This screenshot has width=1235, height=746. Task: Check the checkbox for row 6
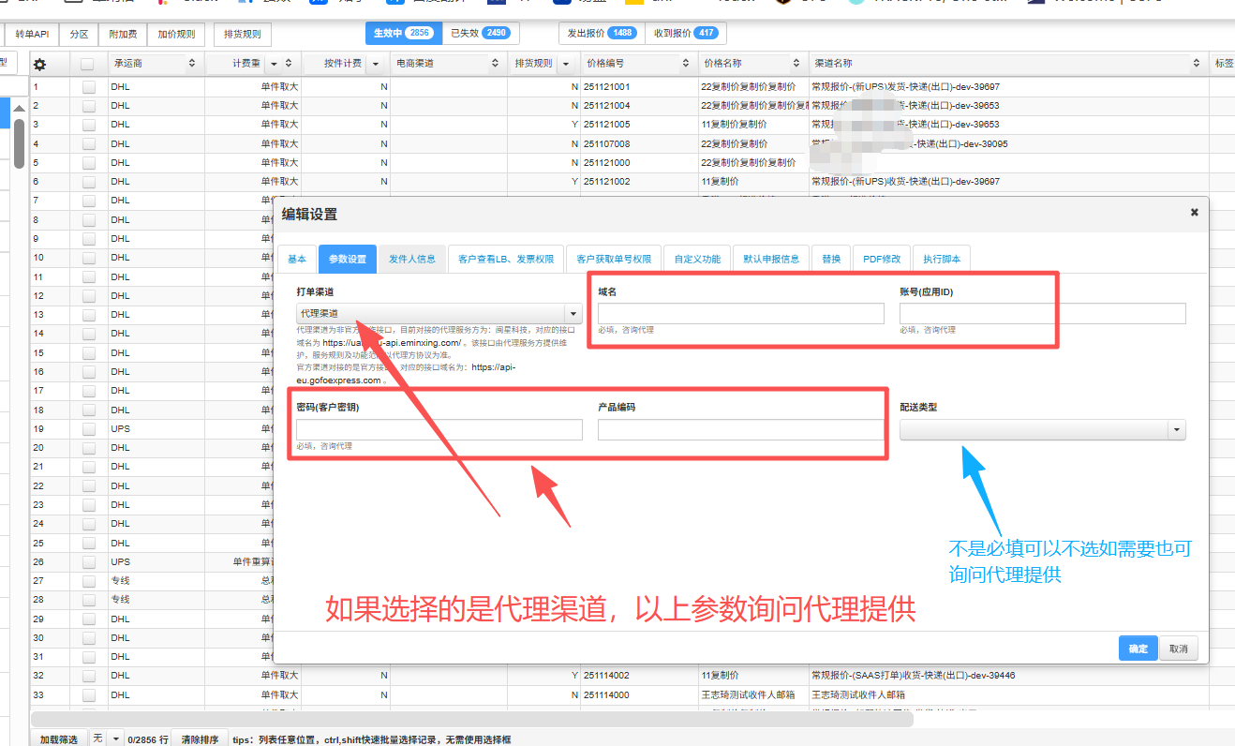coord(88,182)
